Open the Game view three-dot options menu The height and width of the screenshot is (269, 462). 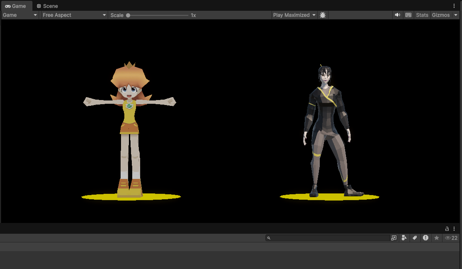tap(454, 6)
